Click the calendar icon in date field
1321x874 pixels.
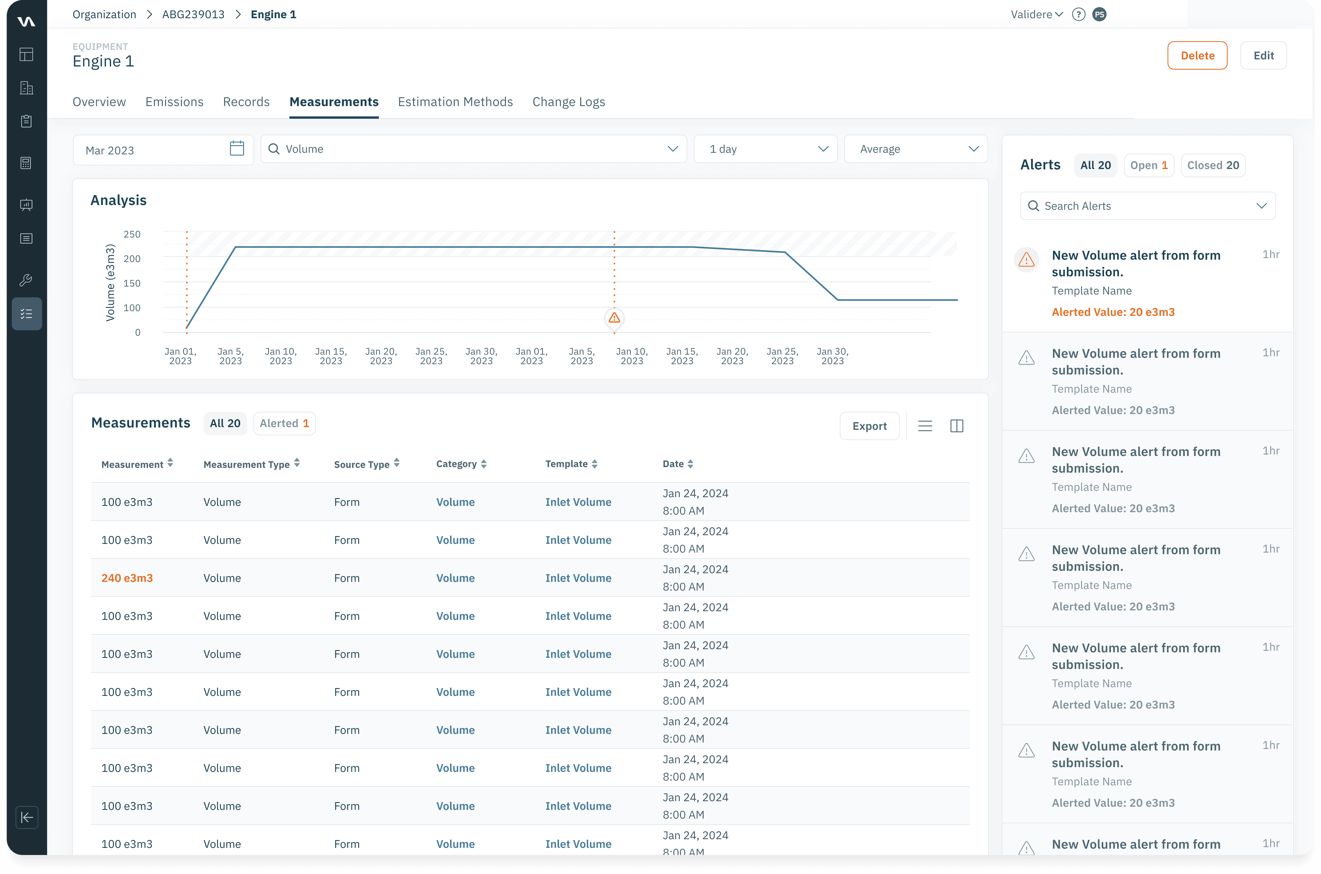237,148
